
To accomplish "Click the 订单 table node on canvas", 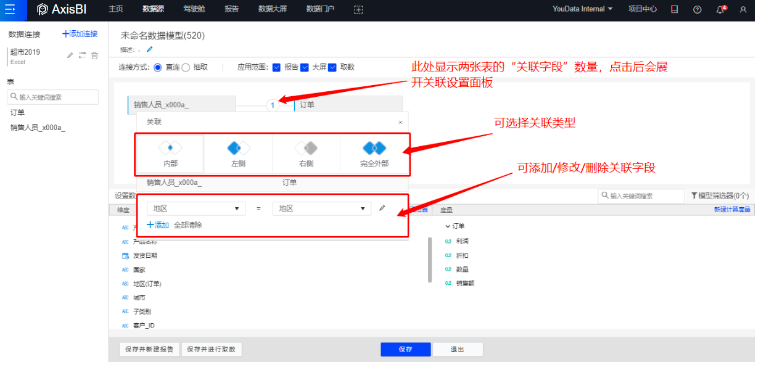I will [348, 105].
